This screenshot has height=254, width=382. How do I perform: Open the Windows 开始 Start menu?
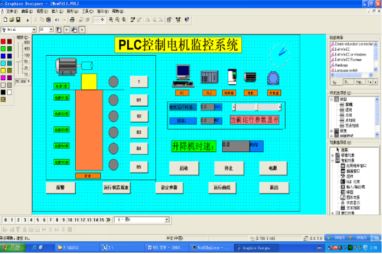[13, 248]
